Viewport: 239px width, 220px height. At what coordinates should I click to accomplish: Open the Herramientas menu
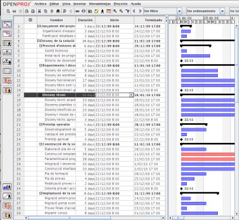(100, 4)
